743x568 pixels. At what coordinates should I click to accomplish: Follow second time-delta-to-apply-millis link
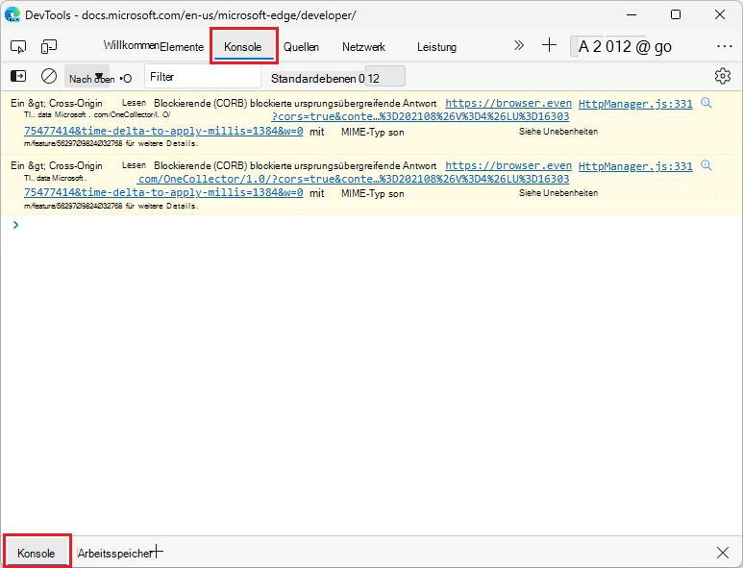[x=163, y=192]
